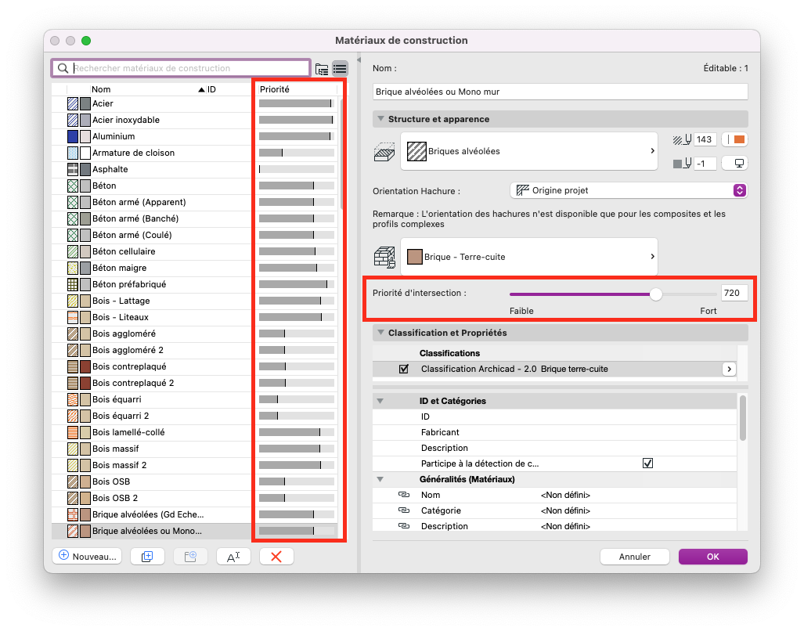Screen dimensions: 804x631
Task: Click orange fill pen color swatch
Action: (739, 139)
